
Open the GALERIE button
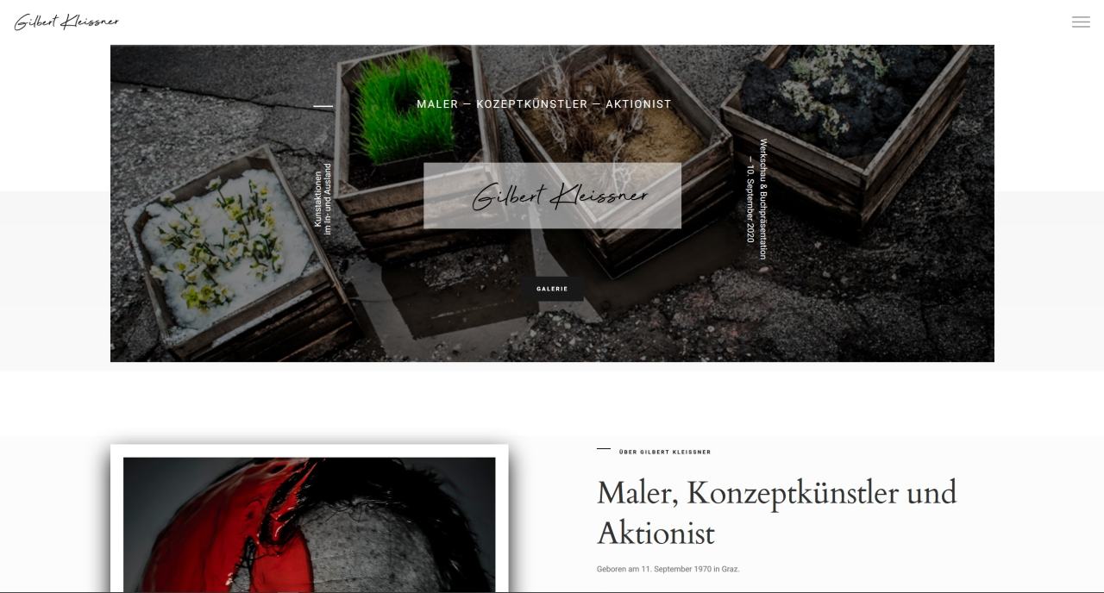point(552,289)
